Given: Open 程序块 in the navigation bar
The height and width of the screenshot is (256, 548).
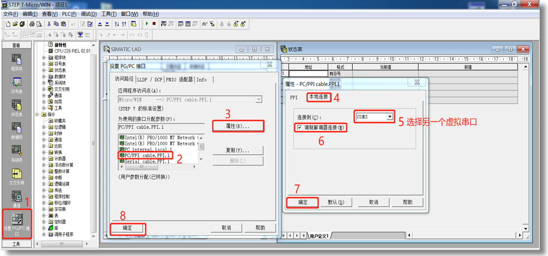Looking at the screenshot, I should 16,62.
